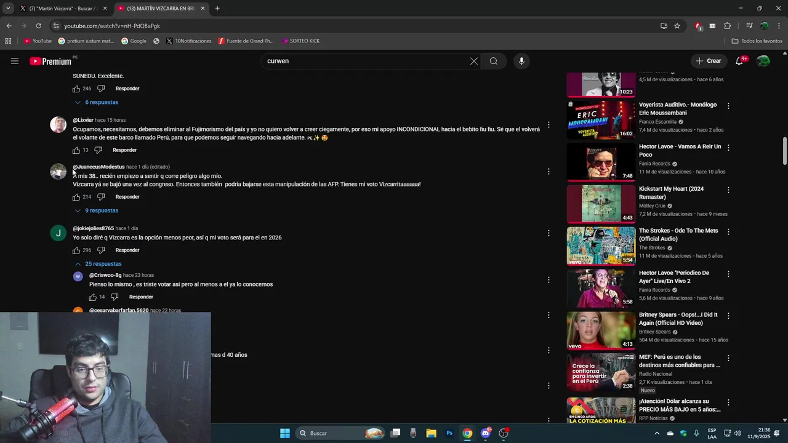Grab the page vertical scrollbar thumb
Image resolution: width=788 pixels, height=443 pixels.
click(784, 151)
